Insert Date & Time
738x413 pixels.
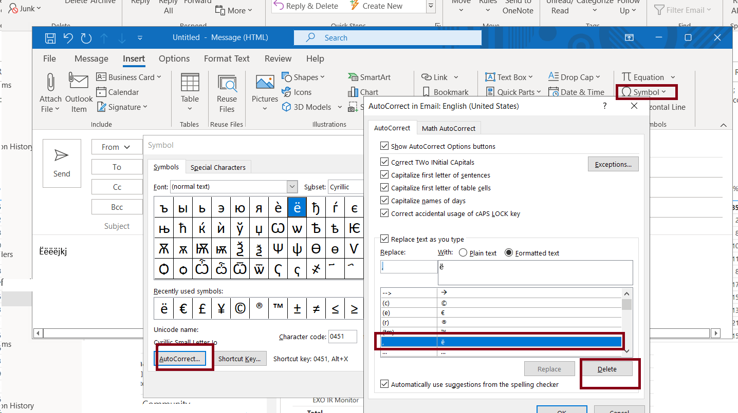(576, 92)
